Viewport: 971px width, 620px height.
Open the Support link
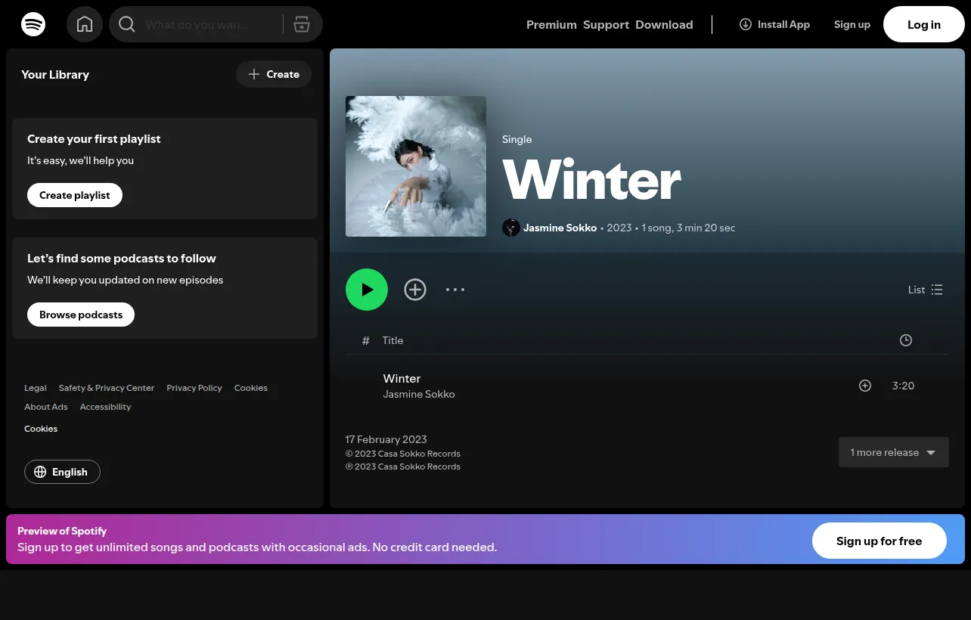coord(606,25)
